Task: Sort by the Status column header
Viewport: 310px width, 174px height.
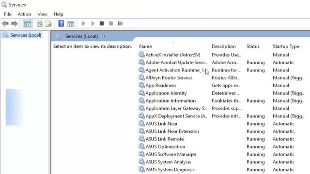Action: point(253,46)
